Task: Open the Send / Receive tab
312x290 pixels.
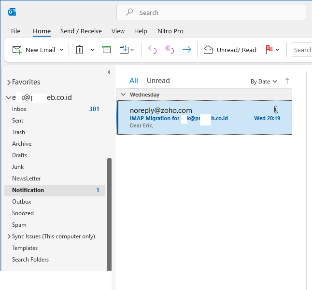Action: [x=81, y=31]
